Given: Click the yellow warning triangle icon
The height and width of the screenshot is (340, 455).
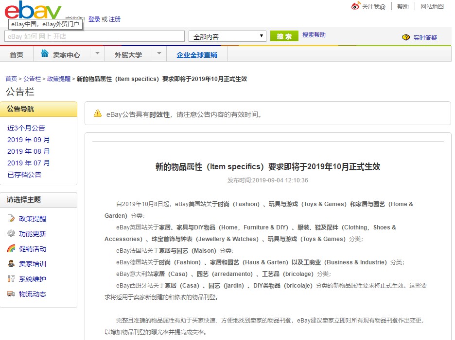Looking at the screenshot, I should (x=98, y=113).
